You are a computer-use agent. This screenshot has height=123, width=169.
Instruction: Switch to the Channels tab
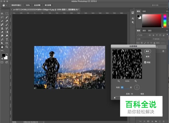click(x=144, y=31)
